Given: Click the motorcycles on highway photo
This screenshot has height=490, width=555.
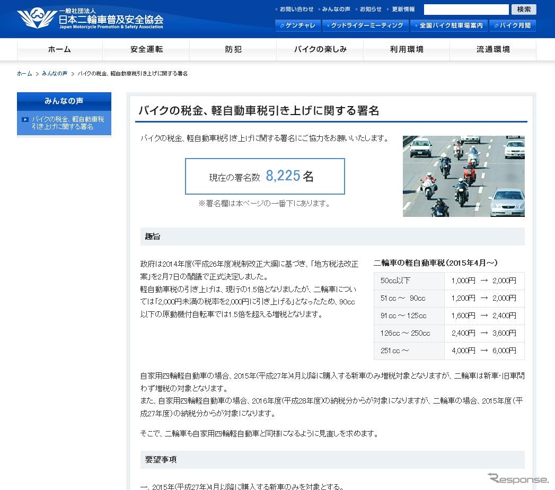Looking at the screenshot, I should click(x=464, y=176).
